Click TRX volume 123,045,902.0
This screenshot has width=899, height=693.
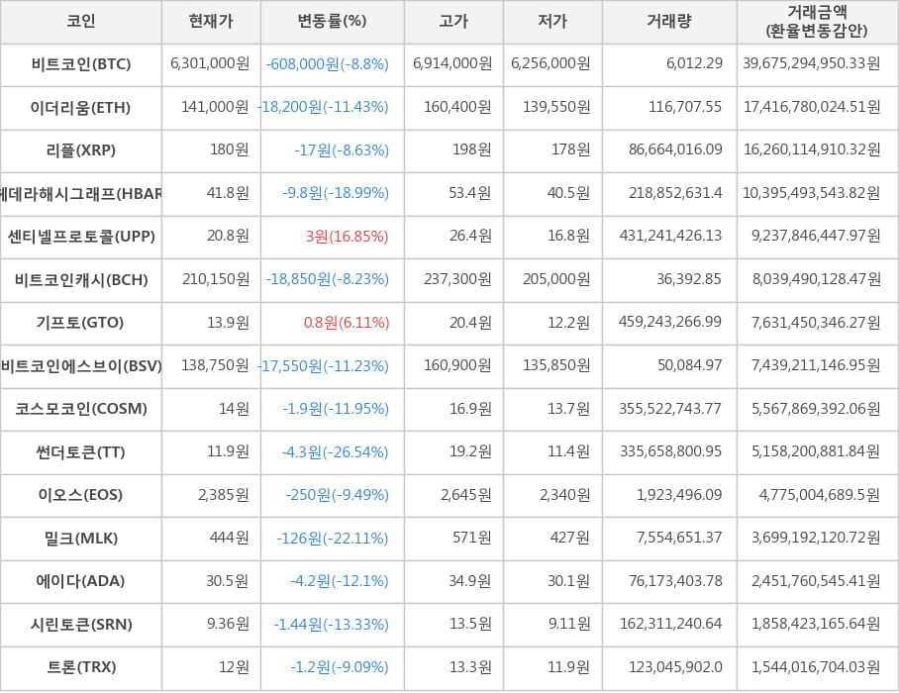click(x=675, y=667)
